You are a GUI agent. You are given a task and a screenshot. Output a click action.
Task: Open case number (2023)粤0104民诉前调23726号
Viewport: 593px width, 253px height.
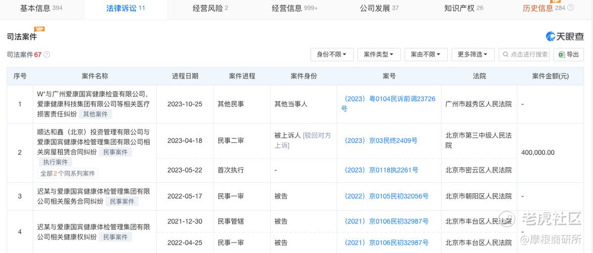click(x=389, y=104)
